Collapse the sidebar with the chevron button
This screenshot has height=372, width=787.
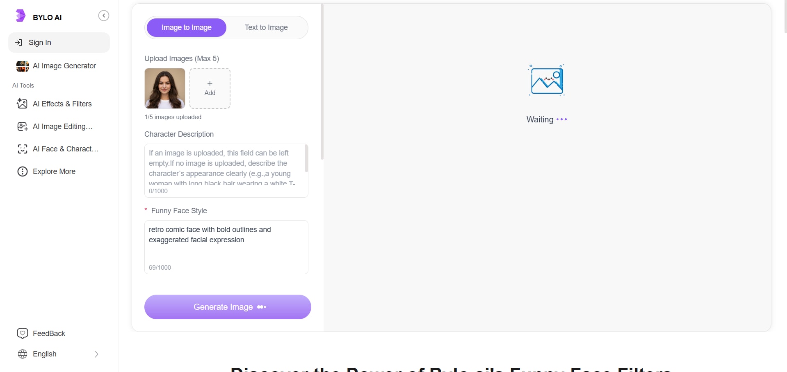(x=104, y=16)
